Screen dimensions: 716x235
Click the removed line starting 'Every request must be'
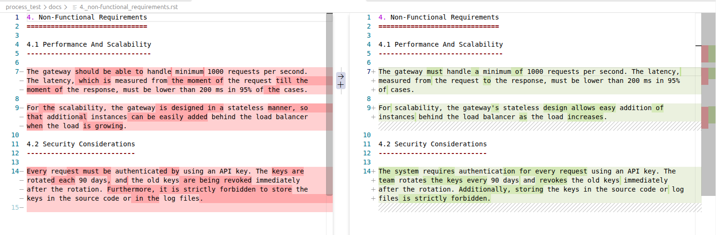(165, 171)
